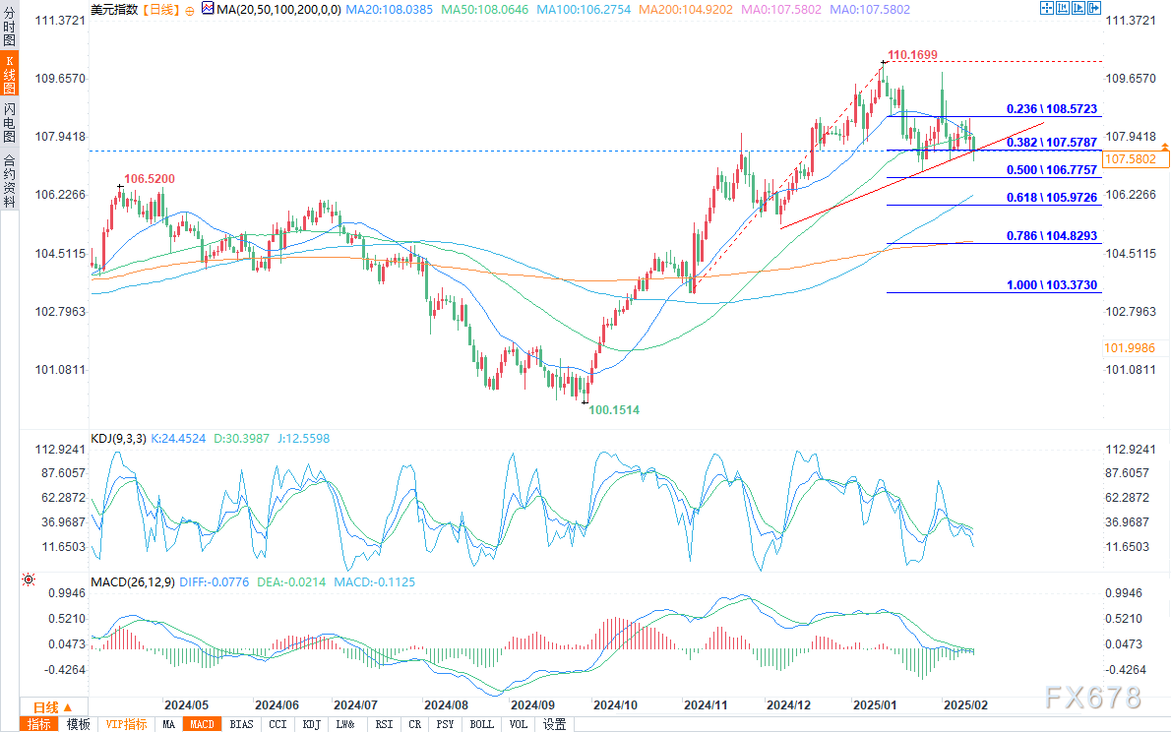1171x732 pixels.
Task: Open the 【日线】 period selector in the title
Action: tap(159, 9)
